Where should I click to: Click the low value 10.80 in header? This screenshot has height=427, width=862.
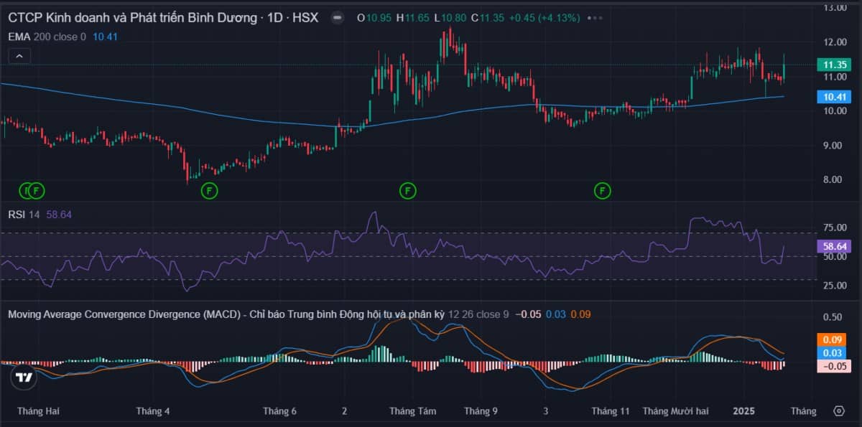[454, 18]
